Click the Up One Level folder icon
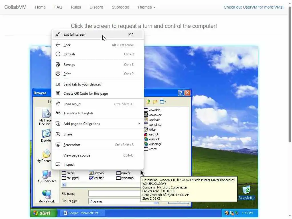This screenshot has width=292, height=219. click(x=148, y=102)
